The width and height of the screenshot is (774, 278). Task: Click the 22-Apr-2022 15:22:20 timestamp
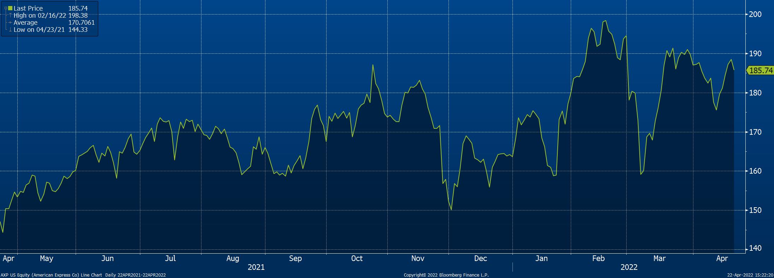[x=750, y=275]
